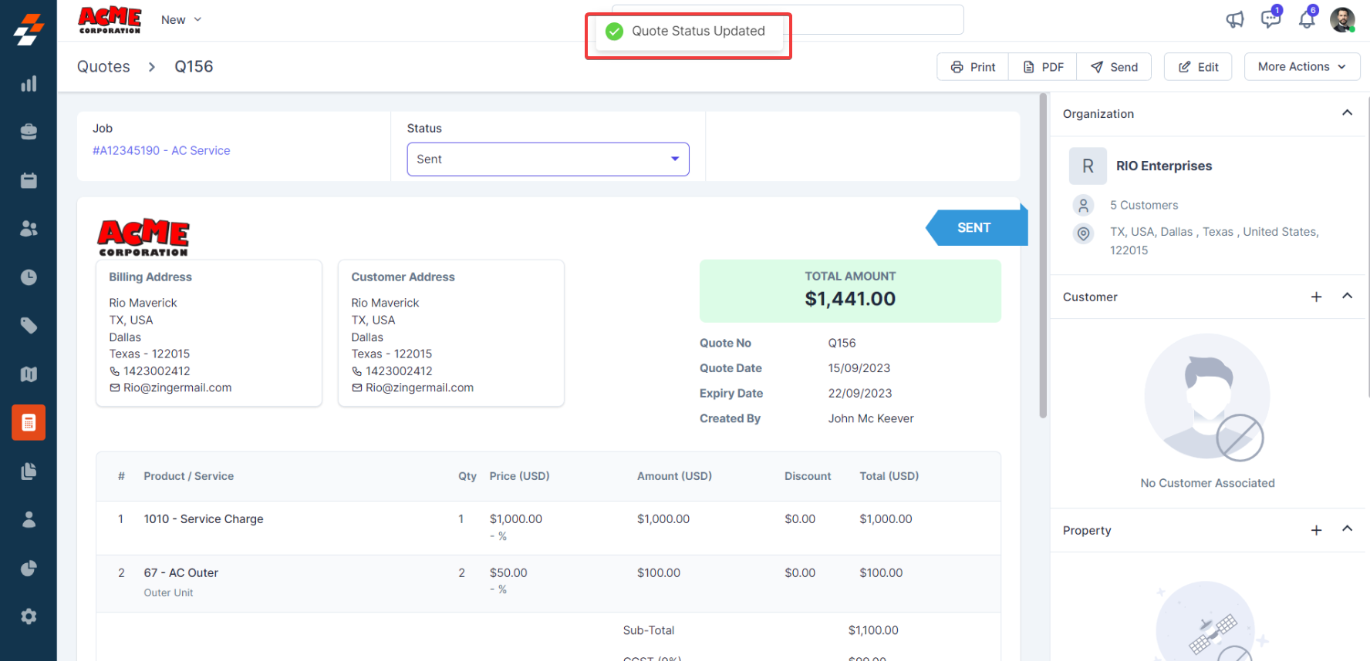Open the briefcase icon in the sidebar
1370x661 pixels.
point(29,132)
